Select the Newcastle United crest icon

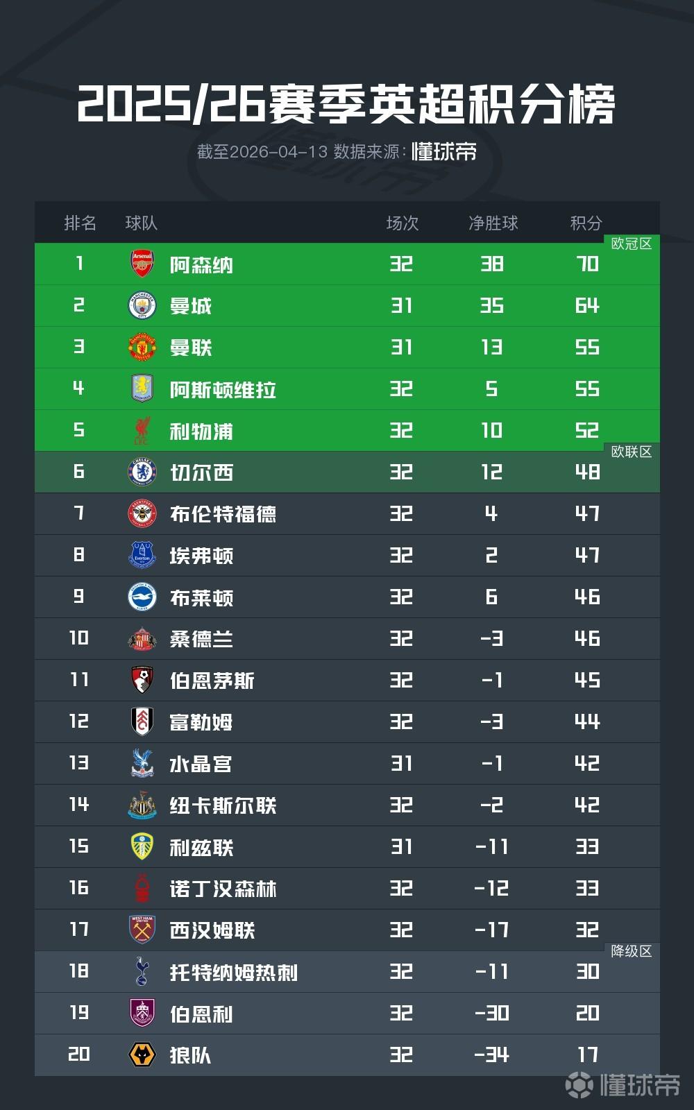(x=142, y=805)
